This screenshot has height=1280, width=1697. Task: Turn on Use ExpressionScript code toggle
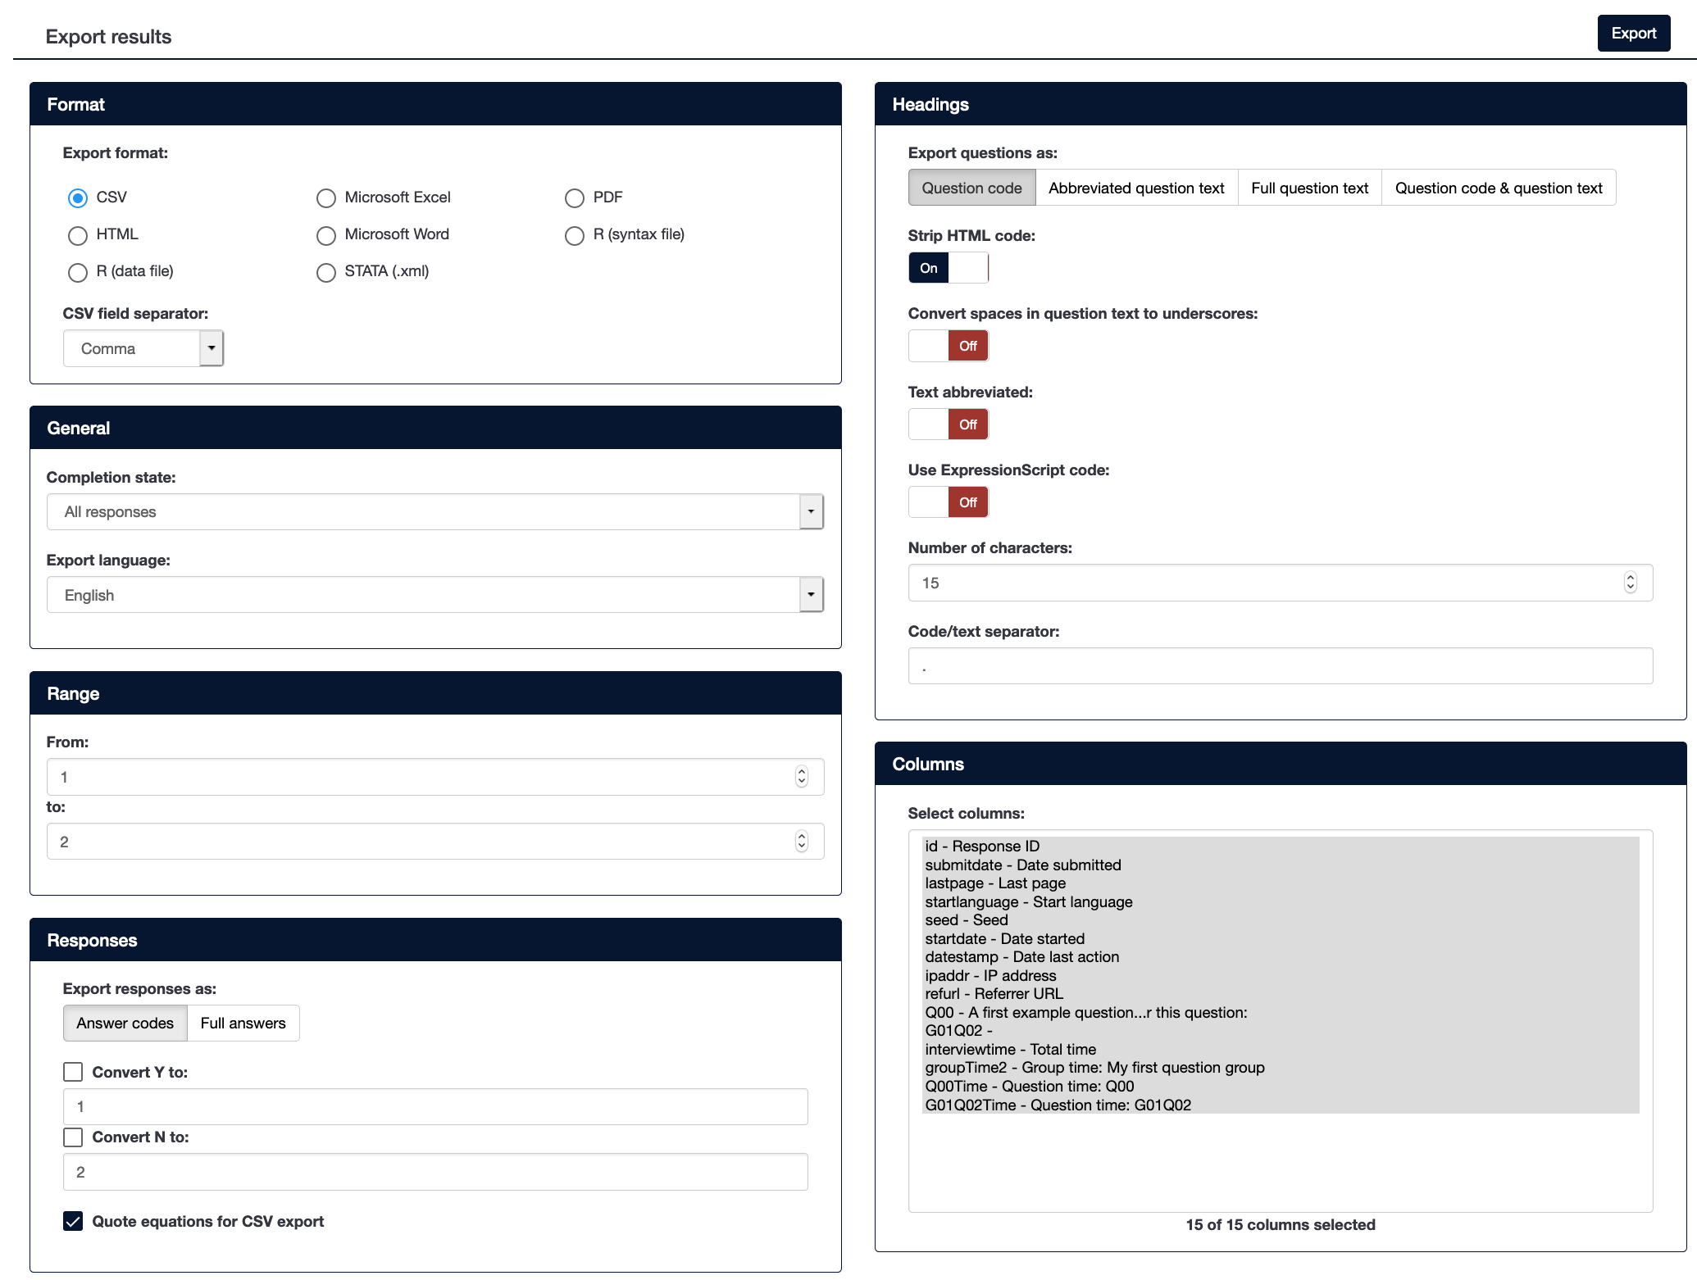click(948, 502)
